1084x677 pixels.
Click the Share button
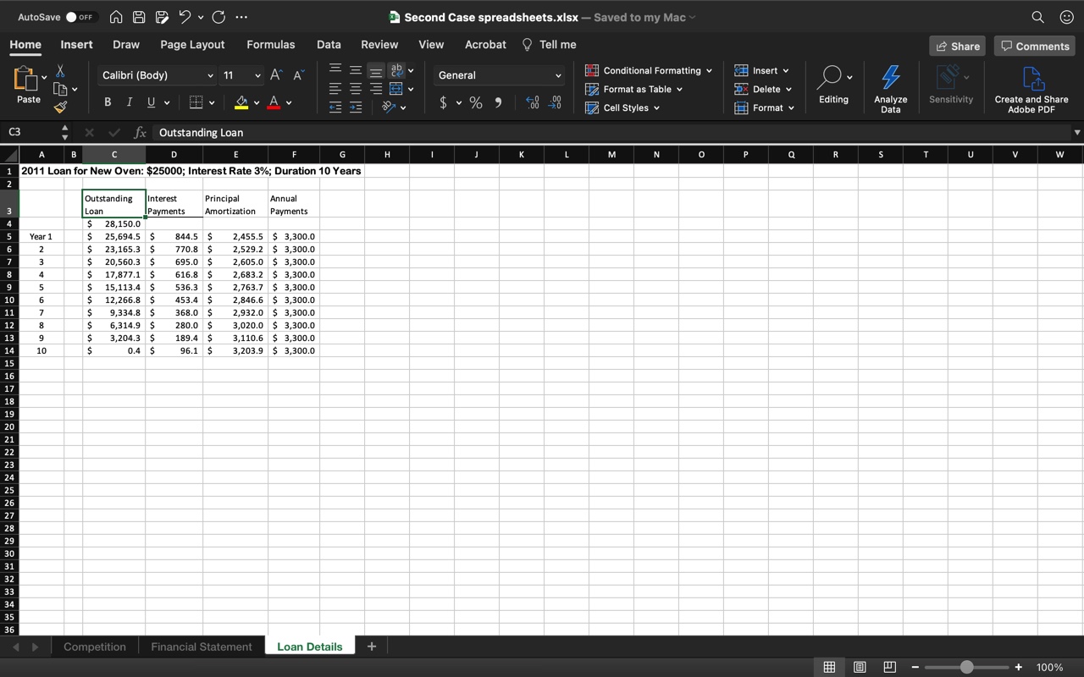957,46
